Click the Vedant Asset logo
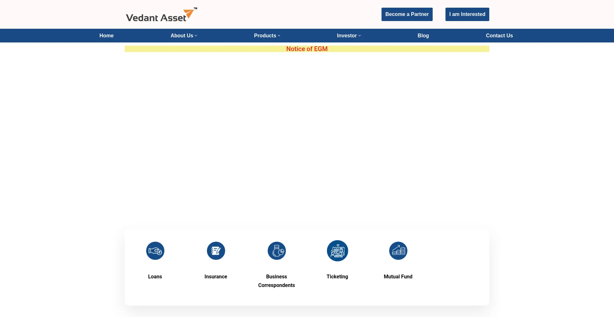 pyautogui.click(x=161, y=15)
